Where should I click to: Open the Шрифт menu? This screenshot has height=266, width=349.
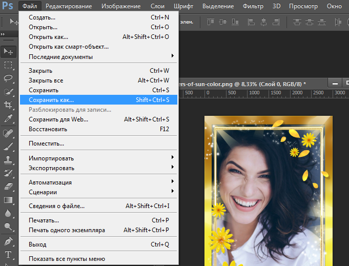[x=183, y=6]
